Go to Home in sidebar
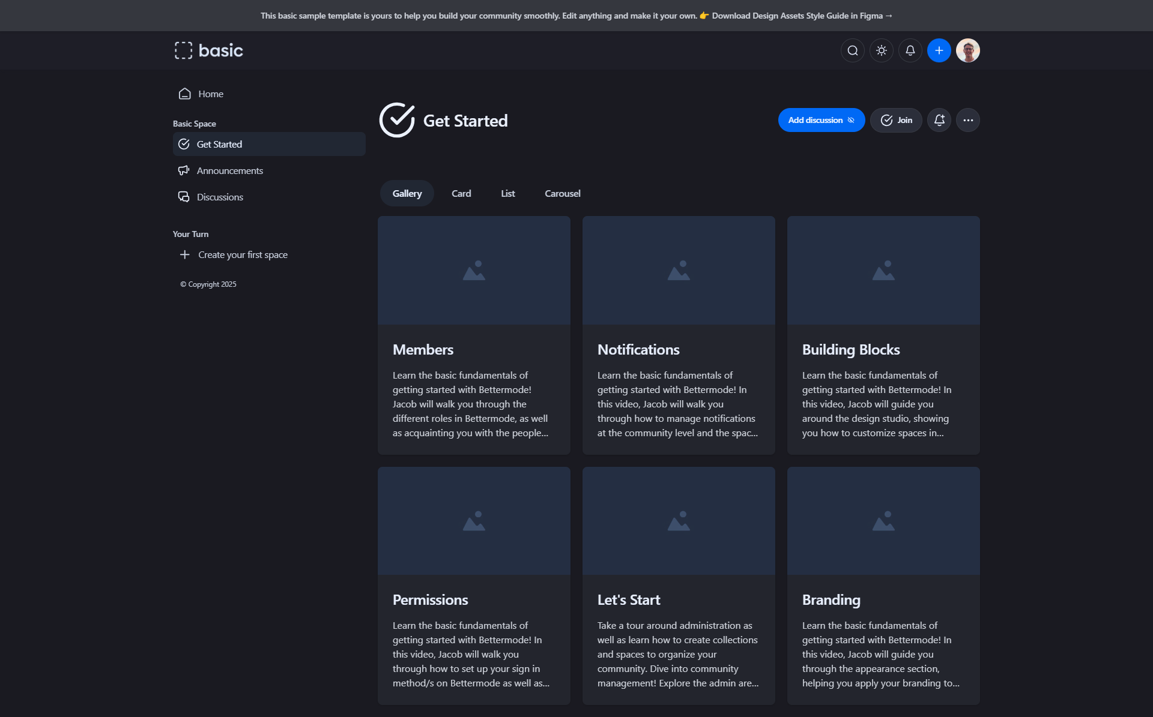1153x717 pixels. click(210, 94)
